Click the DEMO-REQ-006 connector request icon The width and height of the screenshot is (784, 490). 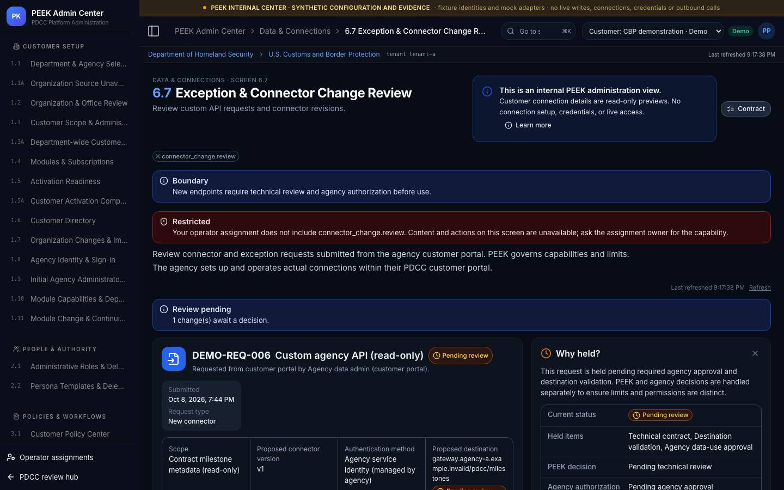tap(174, 359)
